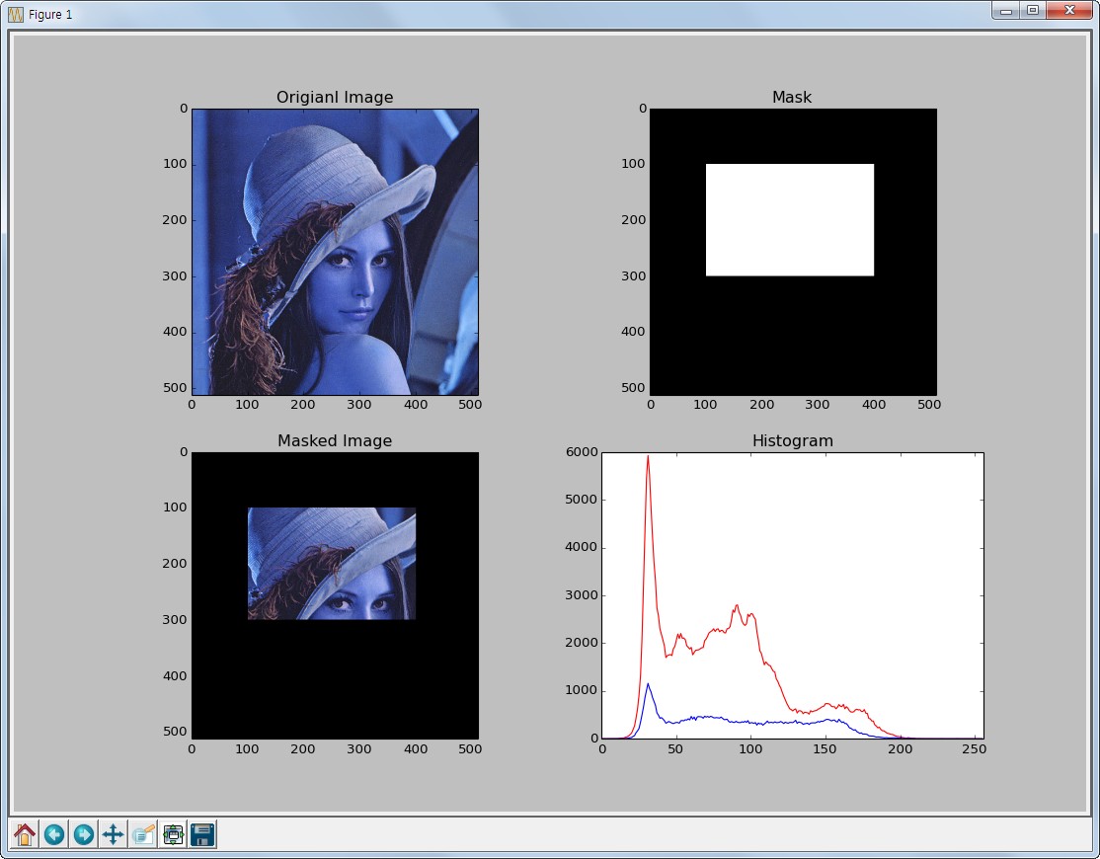Minimize the Figure 1 window

1006,10
